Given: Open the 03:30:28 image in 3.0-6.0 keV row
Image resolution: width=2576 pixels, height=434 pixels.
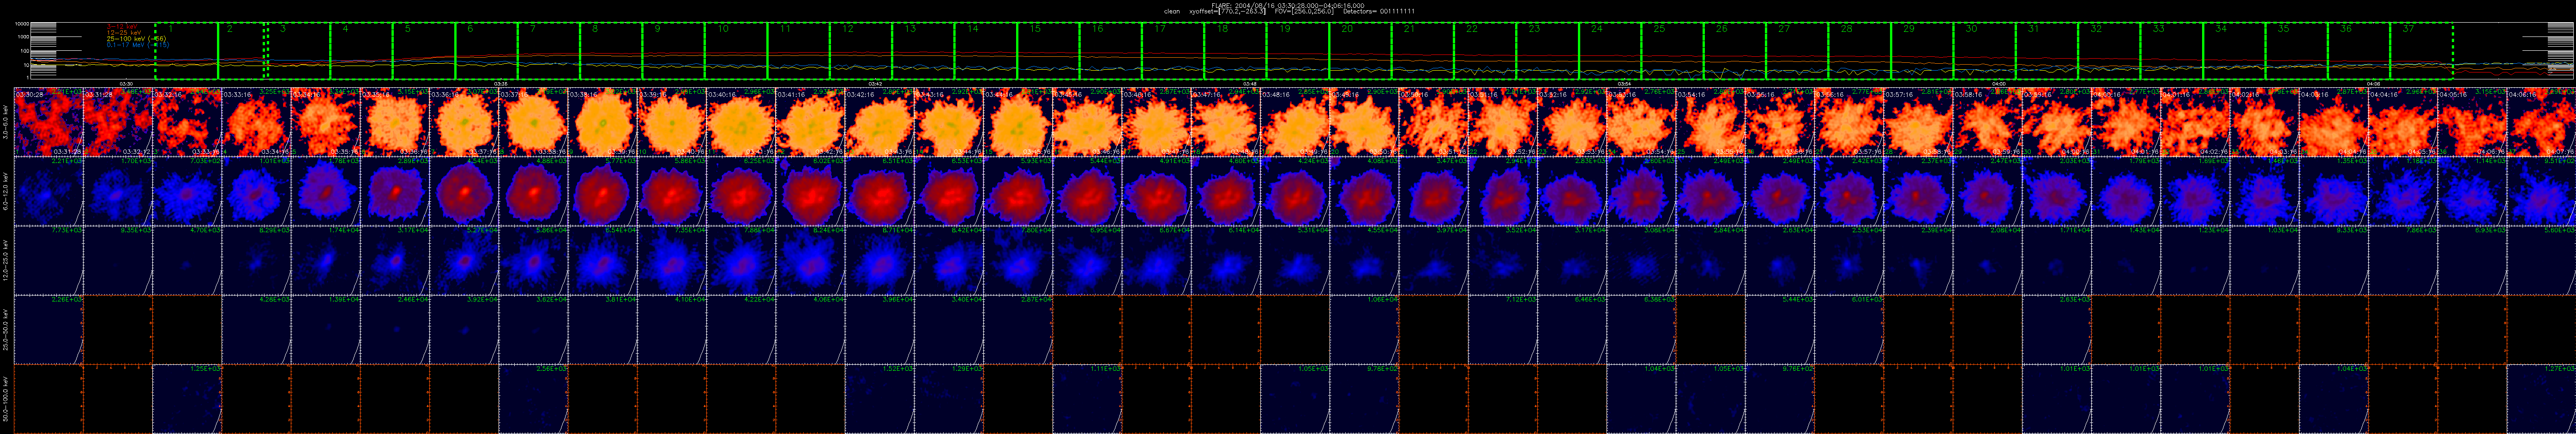Looking at the screenshot, I should [x=48, y=122].
